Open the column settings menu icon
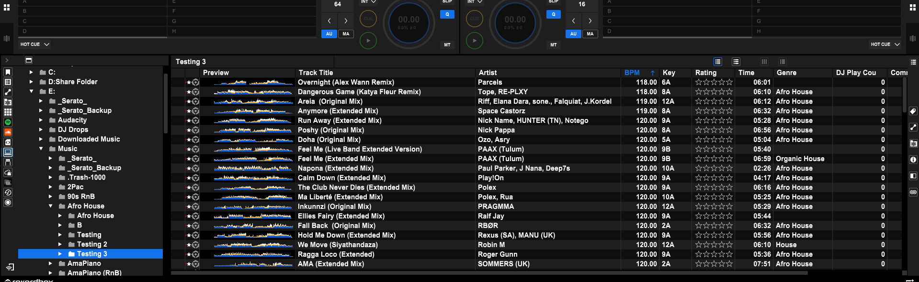 click(913, 62)
